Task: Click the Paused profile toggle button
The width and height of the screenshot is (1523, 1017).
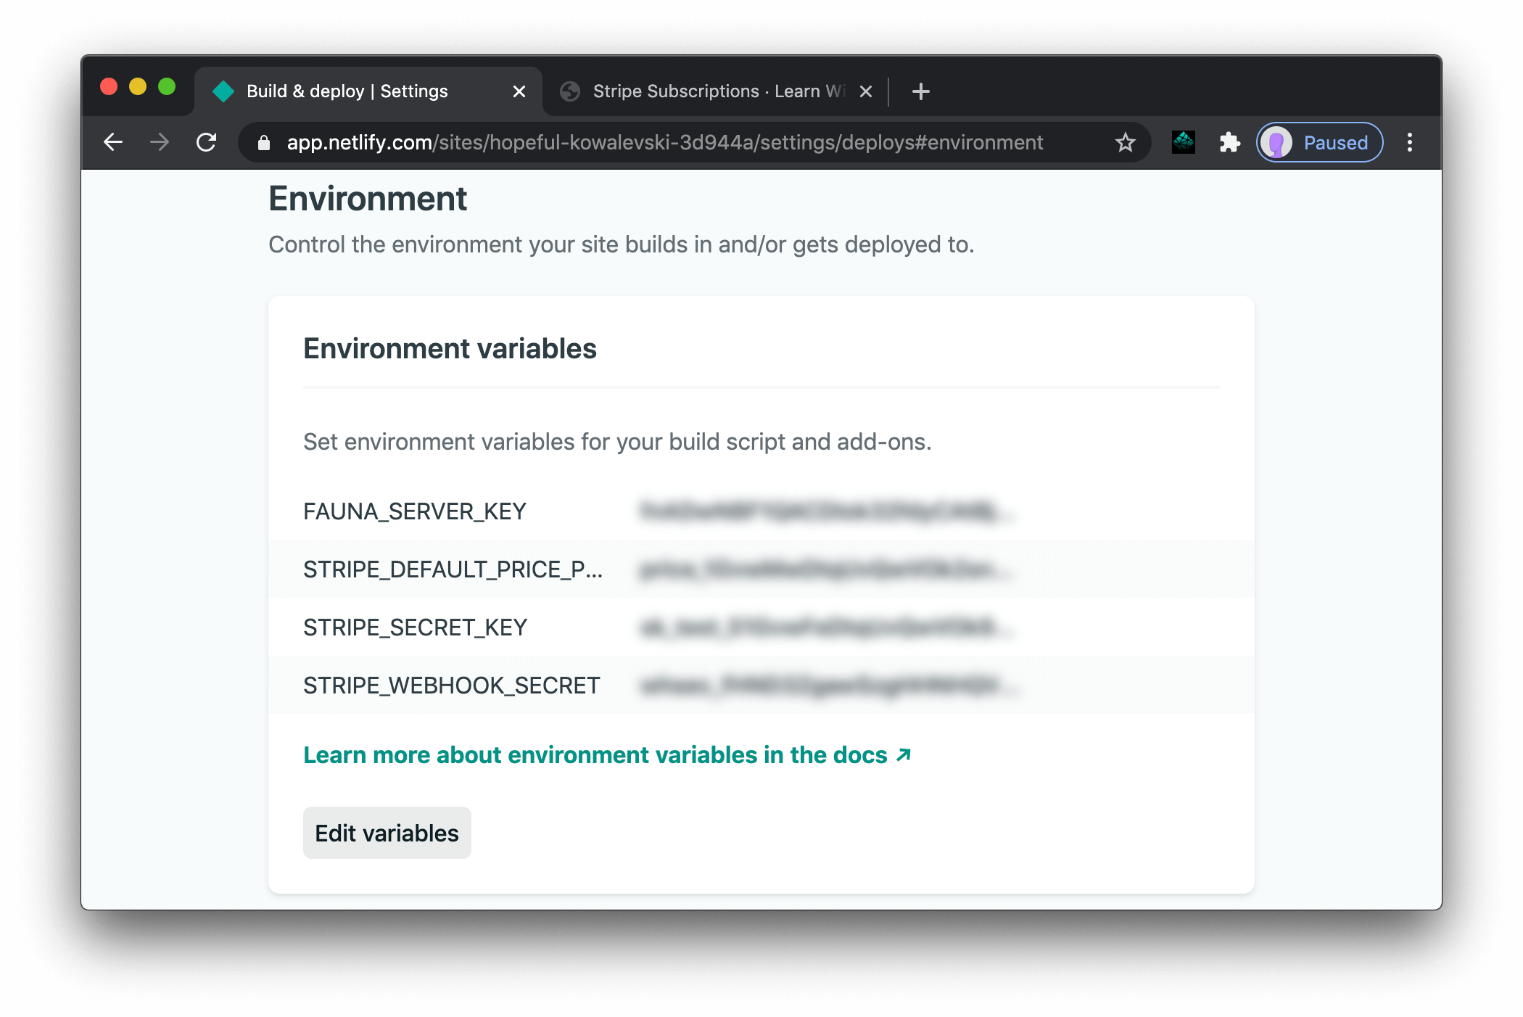Action: coord(1318,142)
